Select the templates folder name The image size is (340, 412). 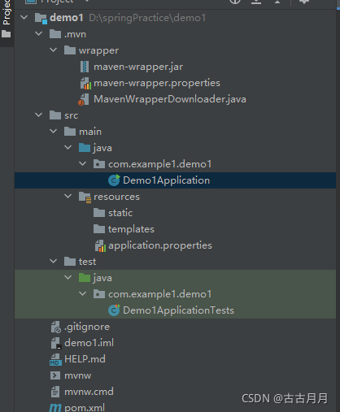click(x=131, y=229)
